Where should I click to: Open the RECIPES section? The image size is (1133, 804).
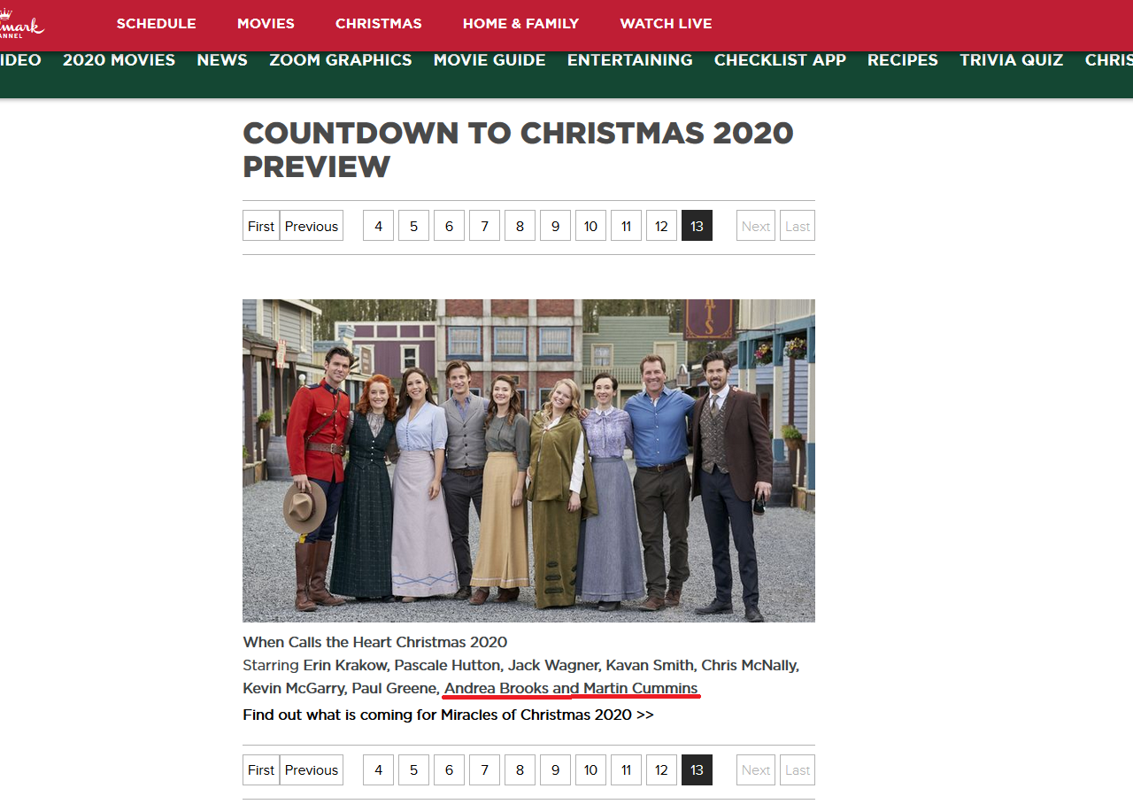click(903, 60)
